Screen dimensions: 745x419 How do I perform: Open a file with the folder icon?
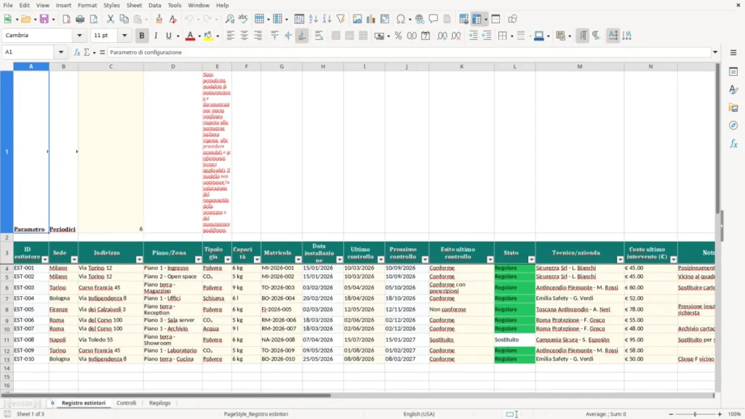tap(25, 19)
